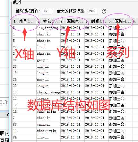
Task: Select the 履职时 column header
Action: 73,22
